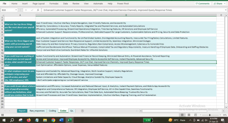Click the formula bar Cancel X icon
The width and height of the screenshot is (228, 123).
(x=26, y=10)
